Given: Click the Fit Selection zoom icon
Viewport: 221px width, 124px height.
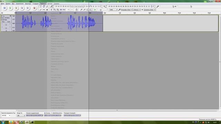Looking at the screenshot, I should point(87,10).
